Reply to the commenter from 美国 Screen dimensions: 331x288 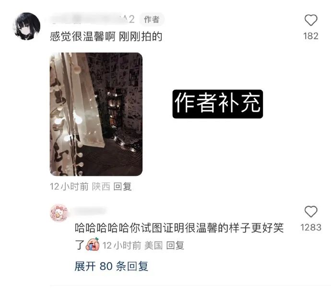175,245
